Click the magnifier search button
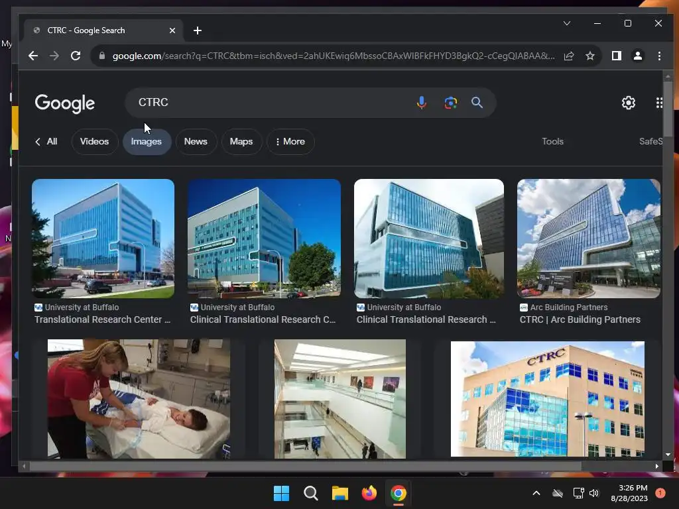 (x=477, y=103)
